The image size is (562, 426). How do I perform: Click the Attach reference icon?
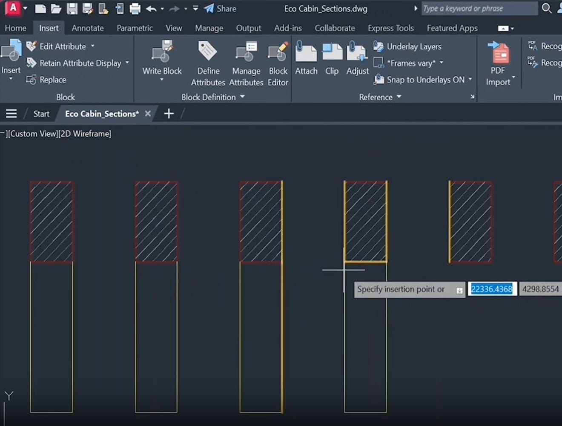306,53
